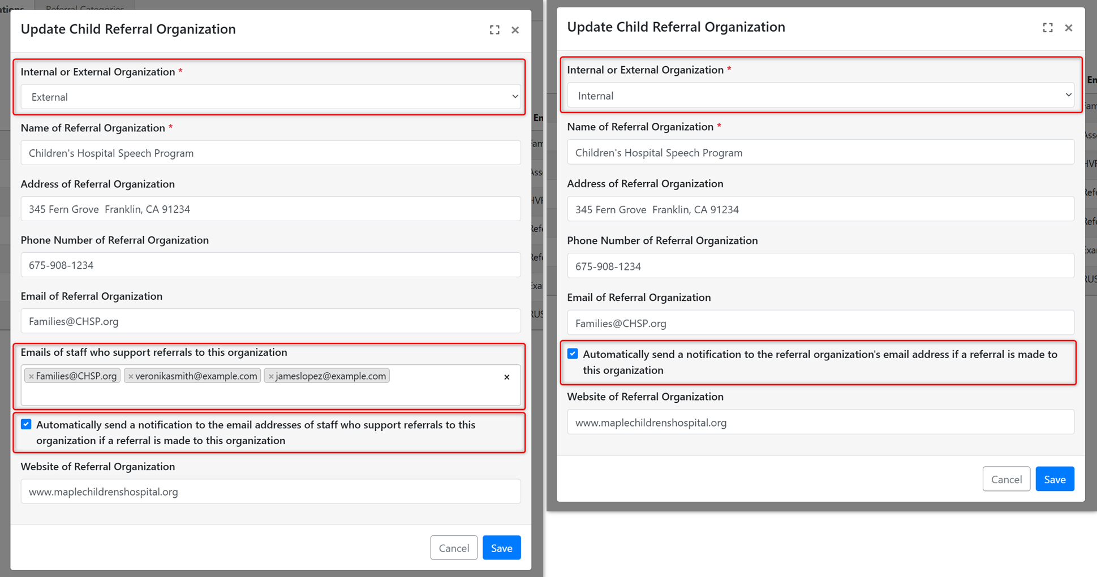
Task: Click the jameslopez@example.com tag text
Action: tap(331, 376)
